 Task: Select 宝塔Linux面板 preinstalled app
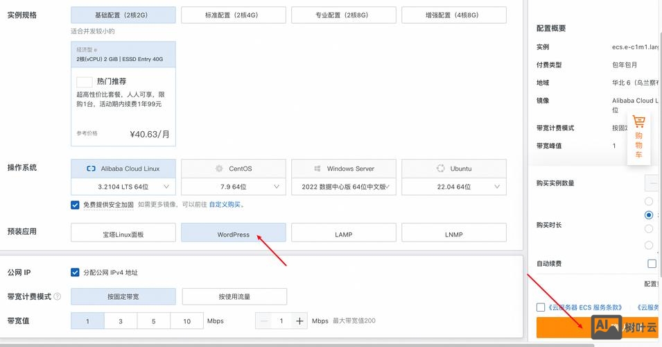123,233
